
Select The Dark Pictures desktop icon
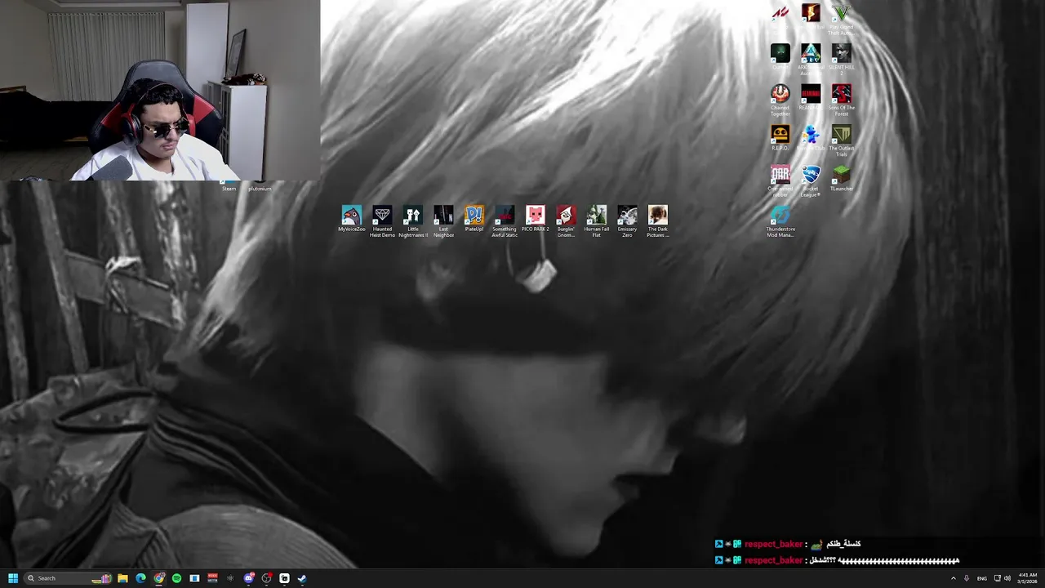pyautogui.click(x=658, y=220)
